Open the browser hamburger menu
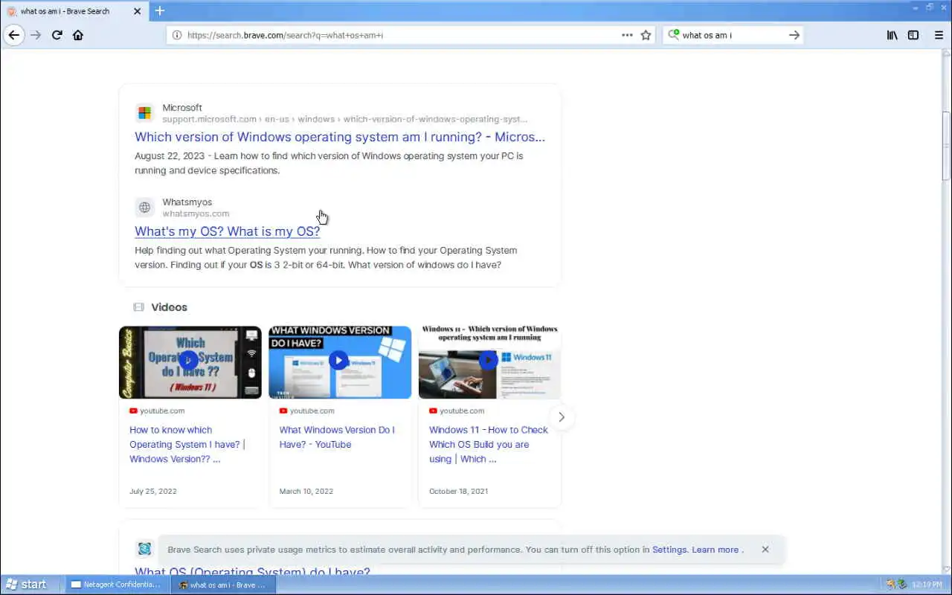The width and height of the screenshot is (952, 595). point(939,35)
